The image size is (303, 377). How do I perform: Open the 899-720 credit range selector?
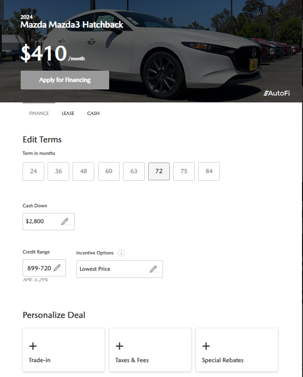(44, 268)
